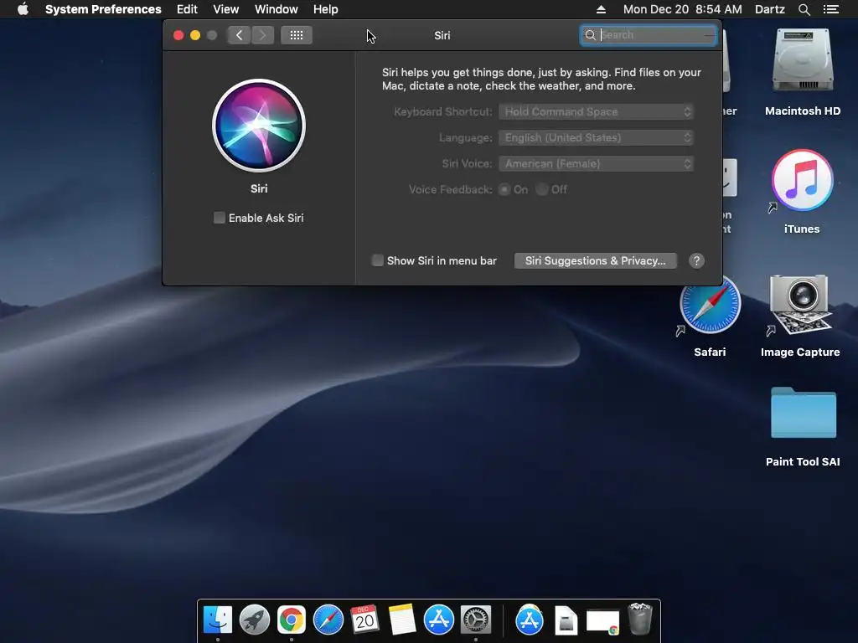Open the View menu
The height and width of the screenshot is (643, 858).
pos(226,9)
